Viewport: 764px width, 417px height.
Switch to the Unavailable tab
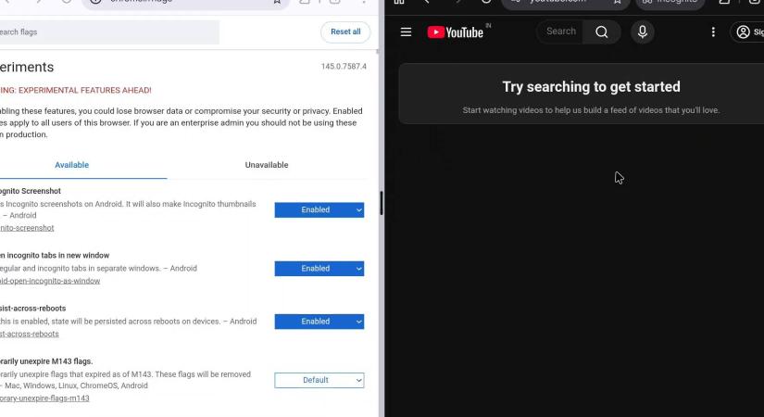click(267, 165)
